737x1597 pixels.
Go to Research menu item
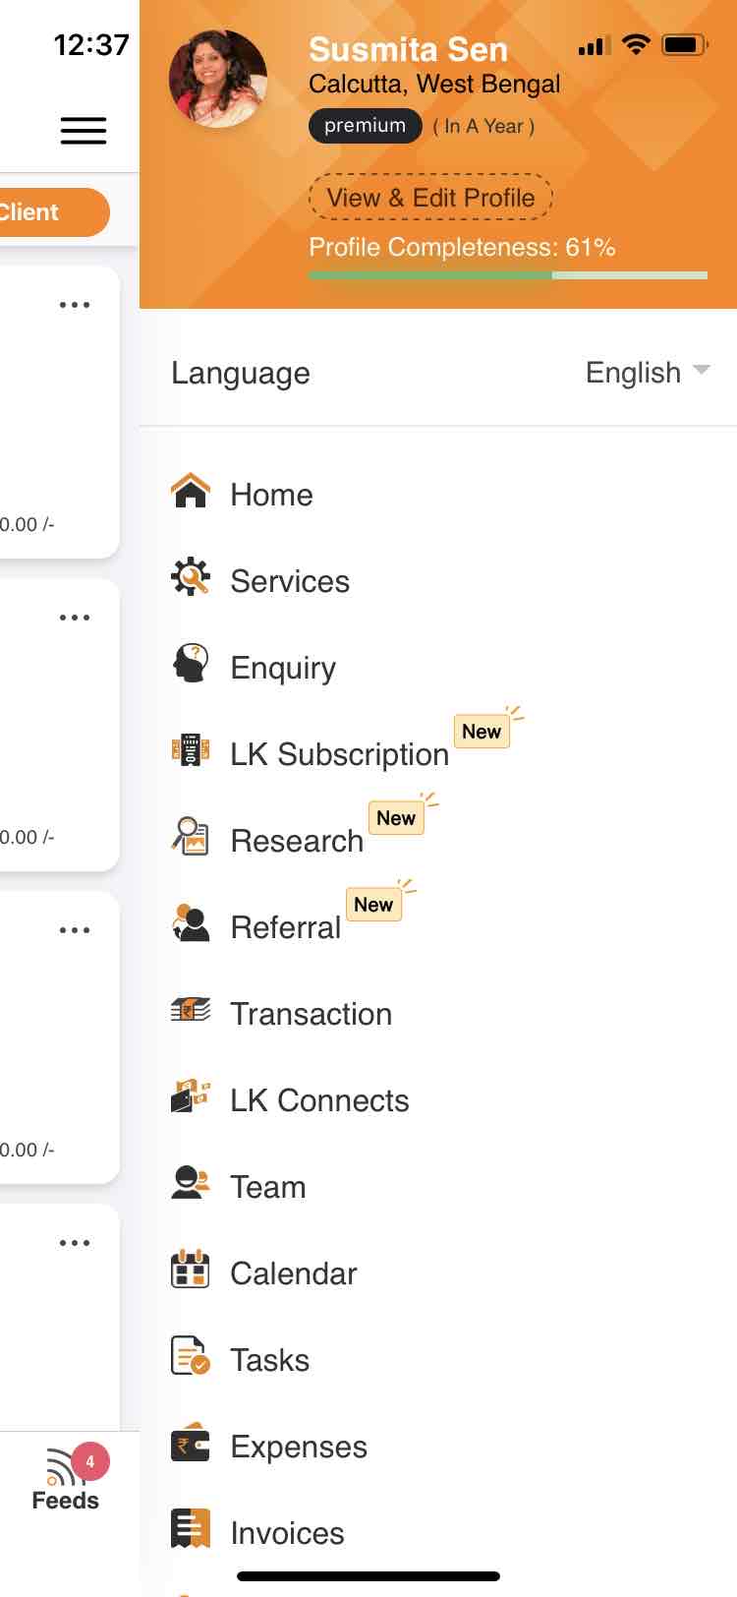(x=297, y=841)
